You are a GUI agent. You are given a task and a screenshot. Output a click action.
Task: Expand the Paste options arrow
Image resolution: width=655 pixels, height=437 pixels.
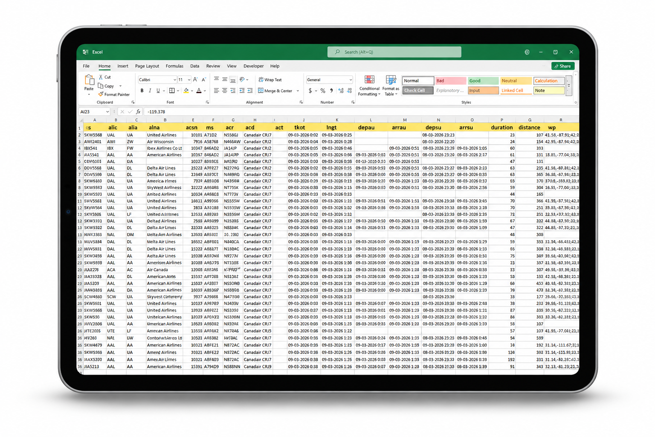[89, 94]
